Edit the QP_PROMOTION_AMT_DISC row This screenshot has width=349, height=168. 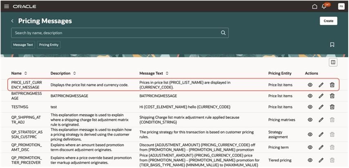[321, 147]
